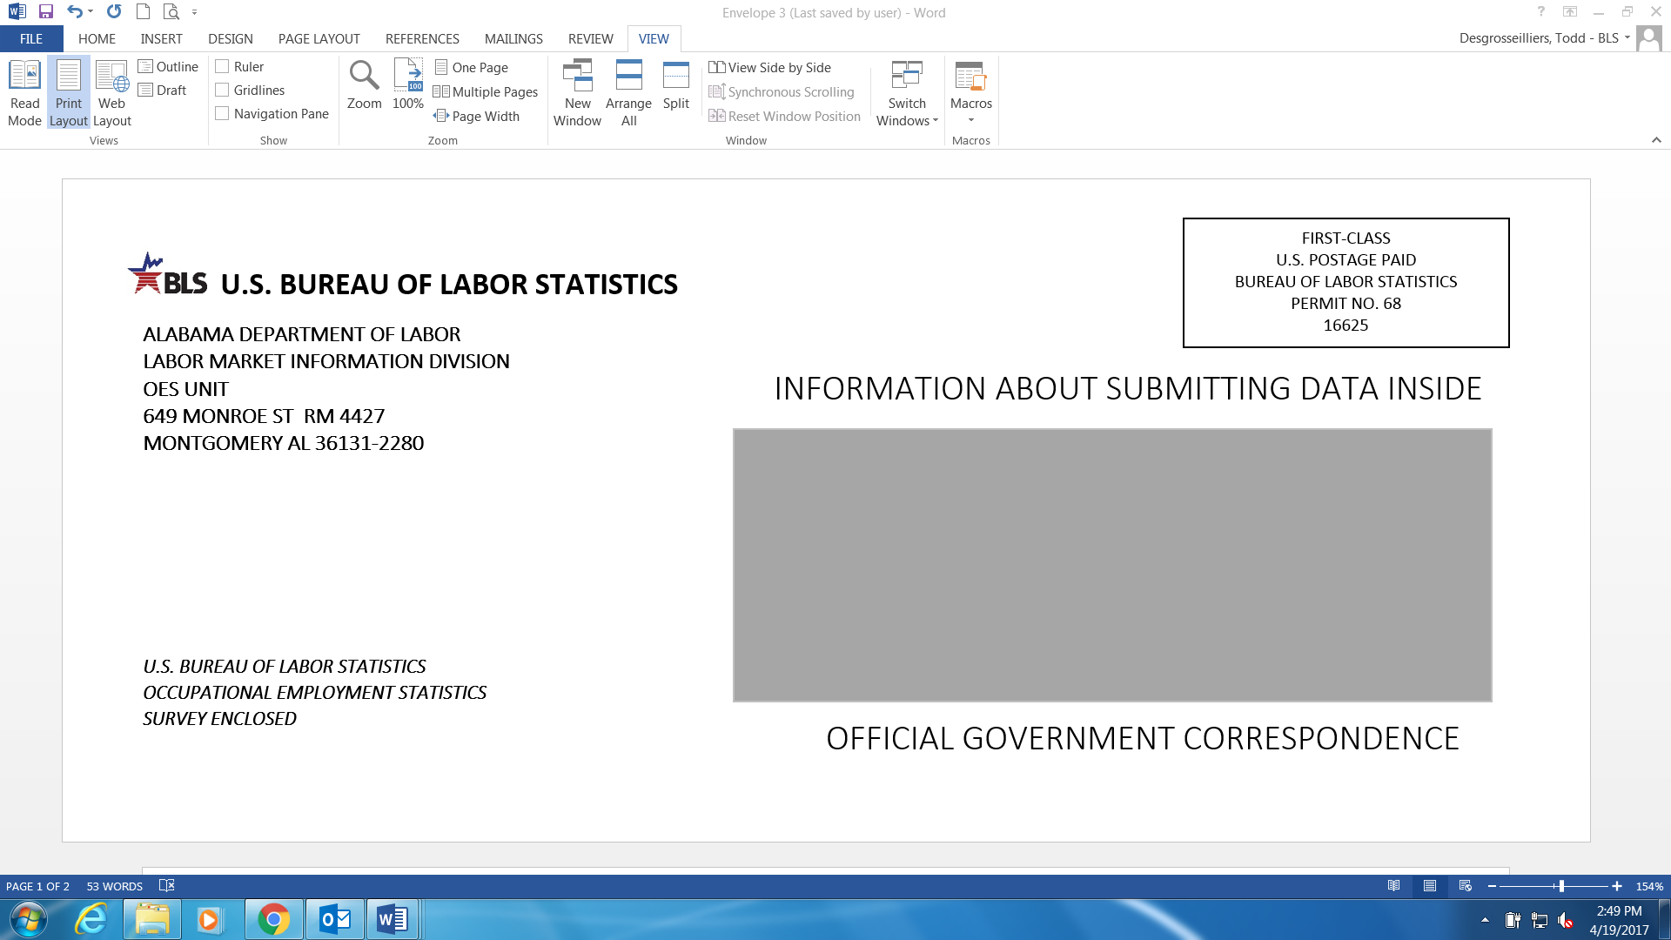Open the Macros dropdown arrow
The height and width of the screenshot is (940, 1671).
(971, 120)
